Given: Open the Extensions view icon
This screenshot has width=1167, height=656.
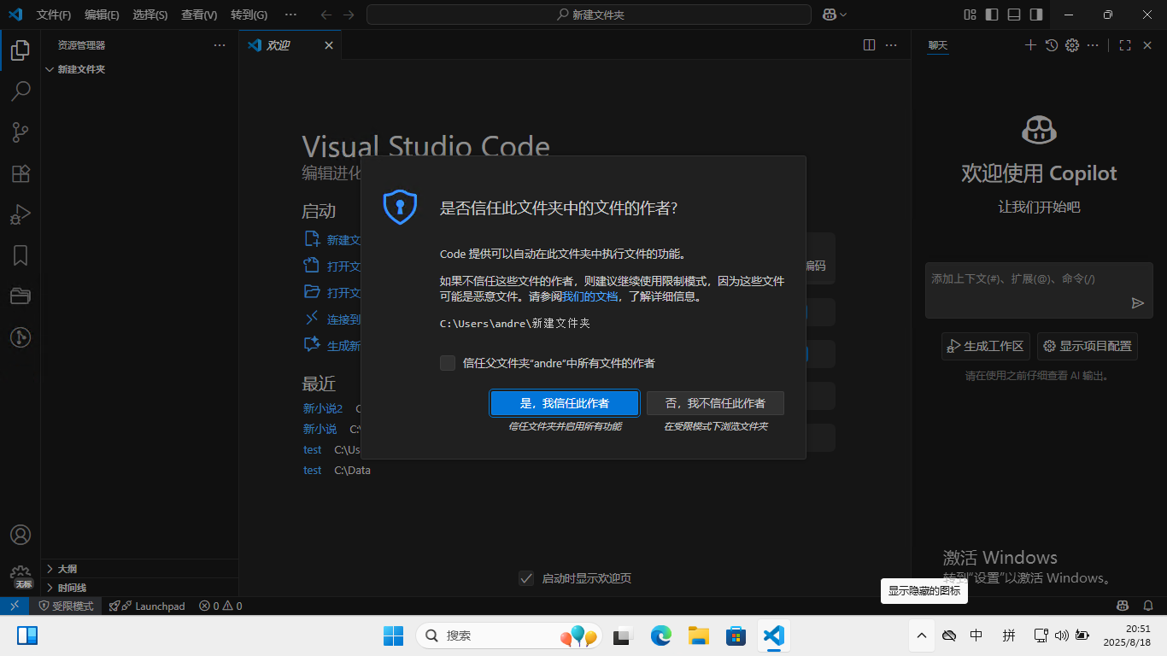Looking at the screenshot, I should (21, 173).
